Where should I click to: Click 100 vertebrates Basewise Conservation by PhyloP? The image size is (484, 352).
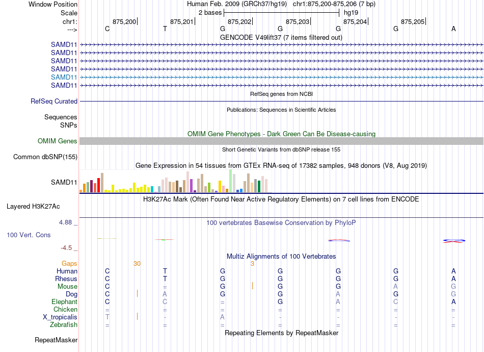(x=281, y=223)
